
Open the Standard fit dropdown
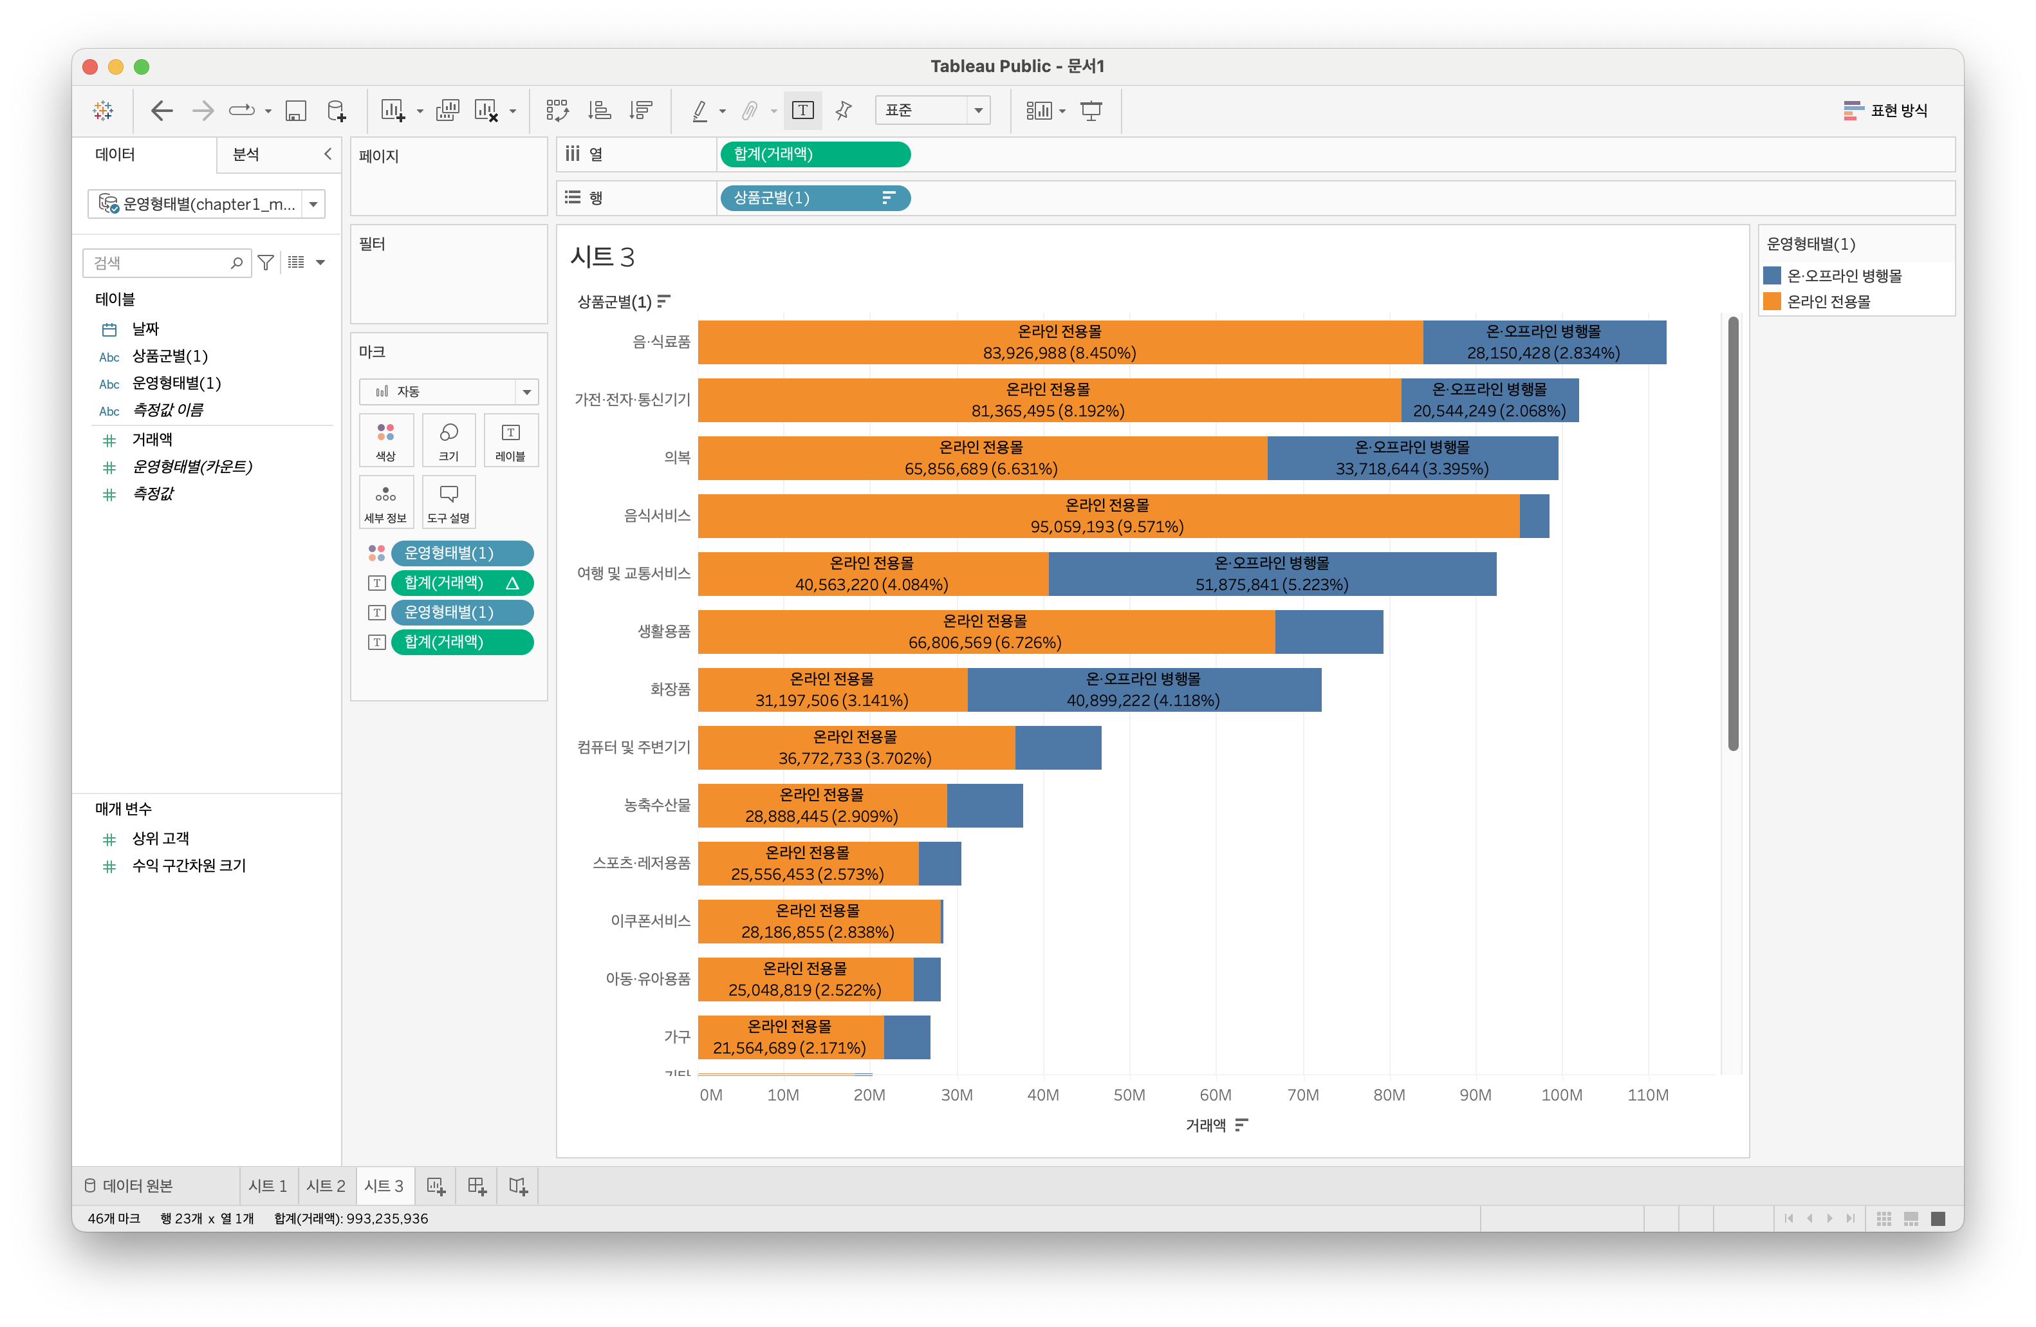click(932, 111)
